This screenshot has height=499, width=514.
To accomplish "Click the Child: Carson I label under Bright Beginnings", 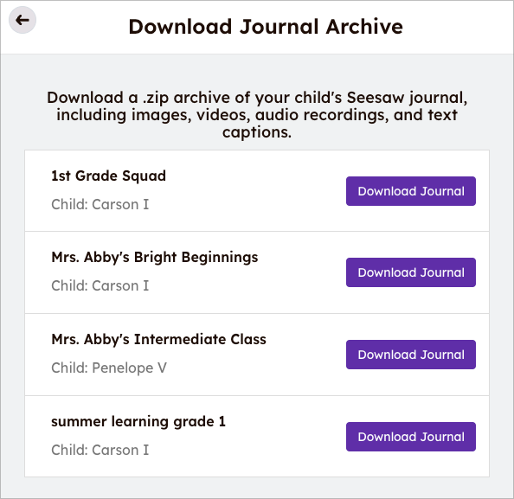I will [100, 285].
